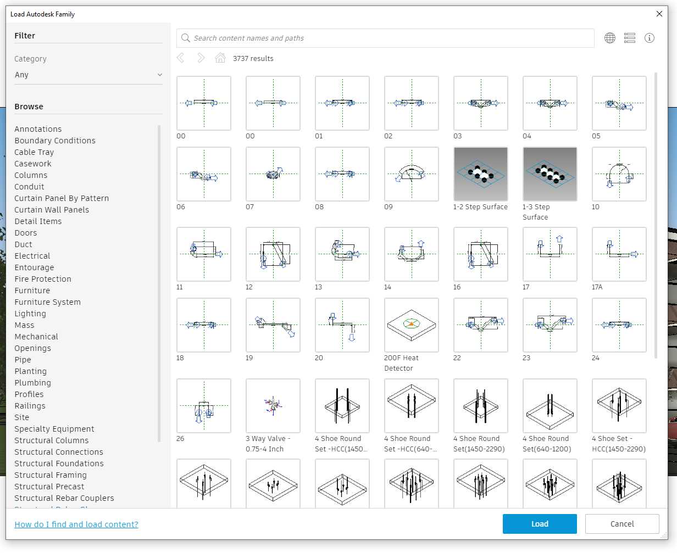677x553 pixels.
Task: Select Fire Protection category
Action: (42, 278)
